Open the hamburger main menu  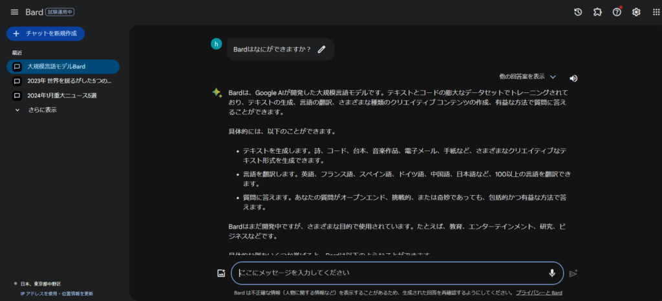pos(14,12)
